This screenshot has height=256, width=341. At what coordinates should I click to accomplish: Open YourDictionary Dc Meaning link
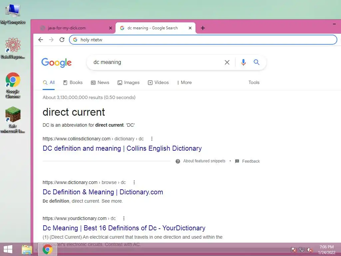pyautogui.click(x=124, y=228)
